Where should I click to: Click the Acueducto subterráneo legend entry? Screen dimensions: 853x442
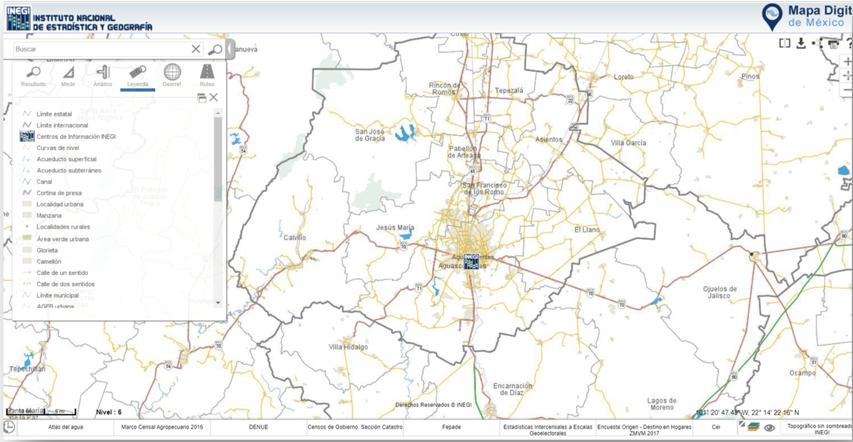coord(69,170)
